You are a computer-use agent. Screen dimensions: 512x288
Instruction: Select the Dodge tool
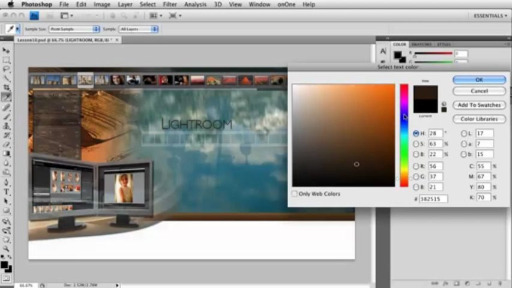coord(6,172)
